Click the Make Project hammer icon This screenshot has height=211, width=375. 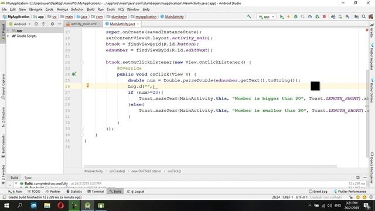coord(249,16)
